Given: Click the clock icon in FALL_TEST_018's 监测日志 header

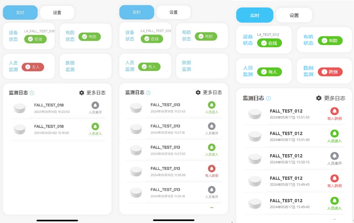Looking at the screenshot, I should pos(32,93).
